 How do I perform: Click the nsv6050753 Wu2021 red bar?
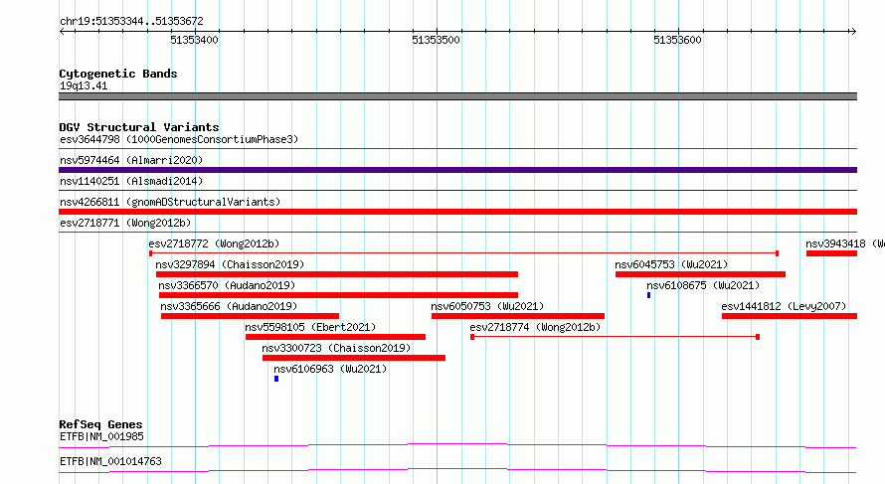coord(518,316)
